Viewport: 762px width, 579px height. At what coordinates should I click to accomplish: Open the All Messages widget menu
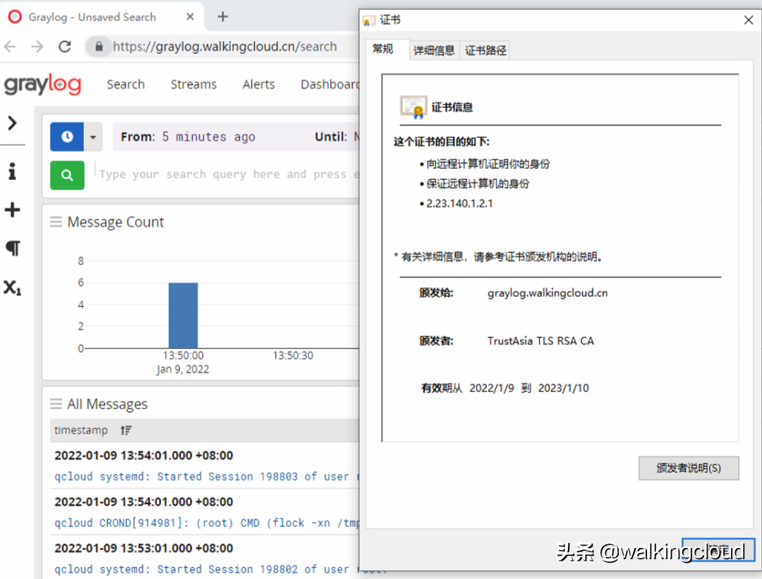[56, 403]
